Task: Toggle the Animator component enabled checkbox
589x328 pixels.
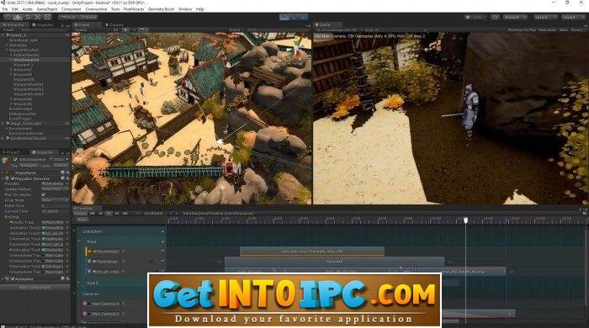Action: 13,279
